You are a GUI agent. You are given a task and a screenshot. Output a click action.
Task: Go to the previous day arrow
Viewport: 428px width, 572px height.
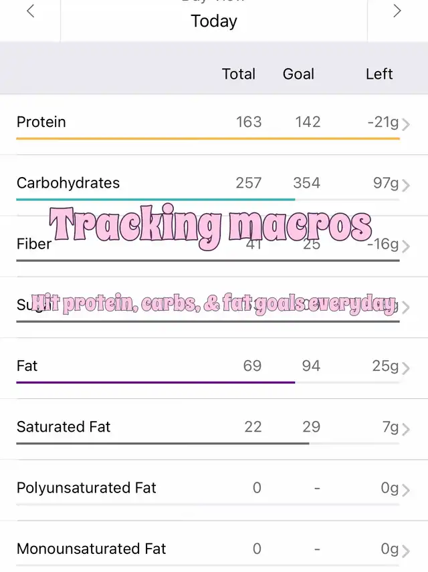coord(31,11)
